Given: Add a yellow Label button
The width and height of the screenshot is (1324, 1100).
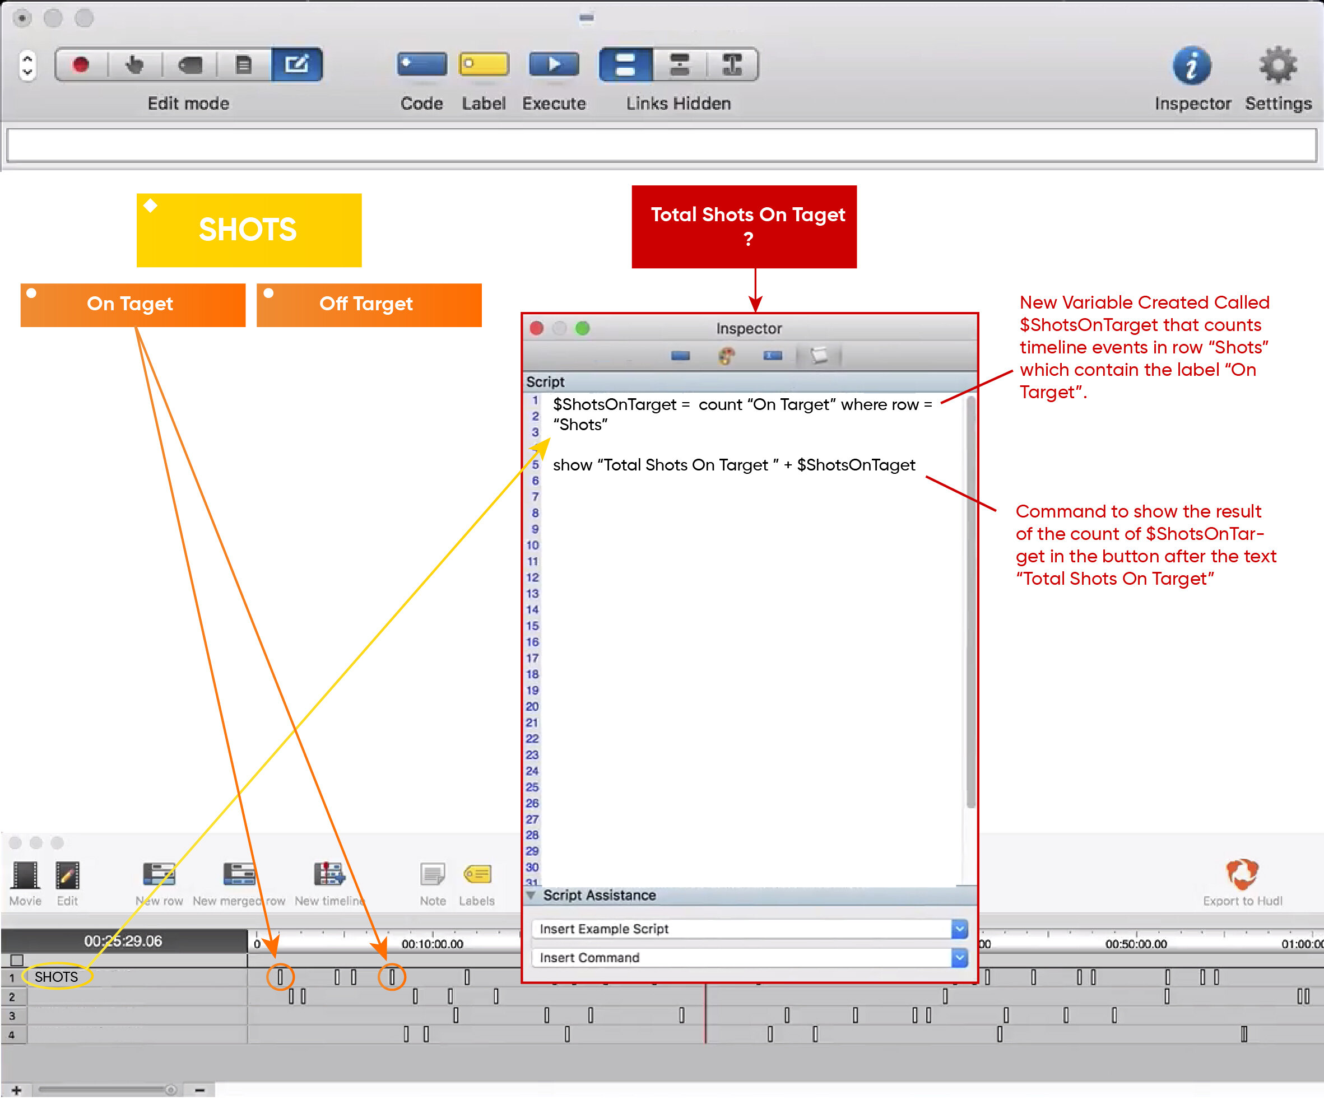Looking at the screenshot, I should pyautogui.click(x=484, y=64).
